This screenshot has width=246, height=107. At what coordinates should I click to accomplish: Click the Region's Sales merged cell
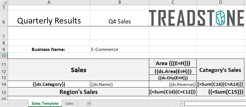coord(79,92)
